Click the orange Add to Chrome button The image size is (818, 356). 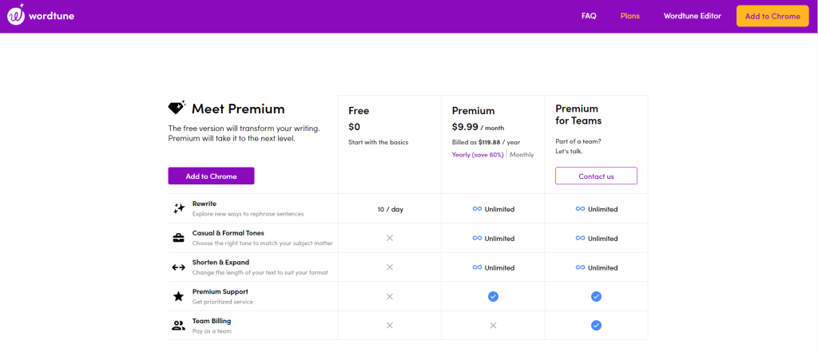772,16
